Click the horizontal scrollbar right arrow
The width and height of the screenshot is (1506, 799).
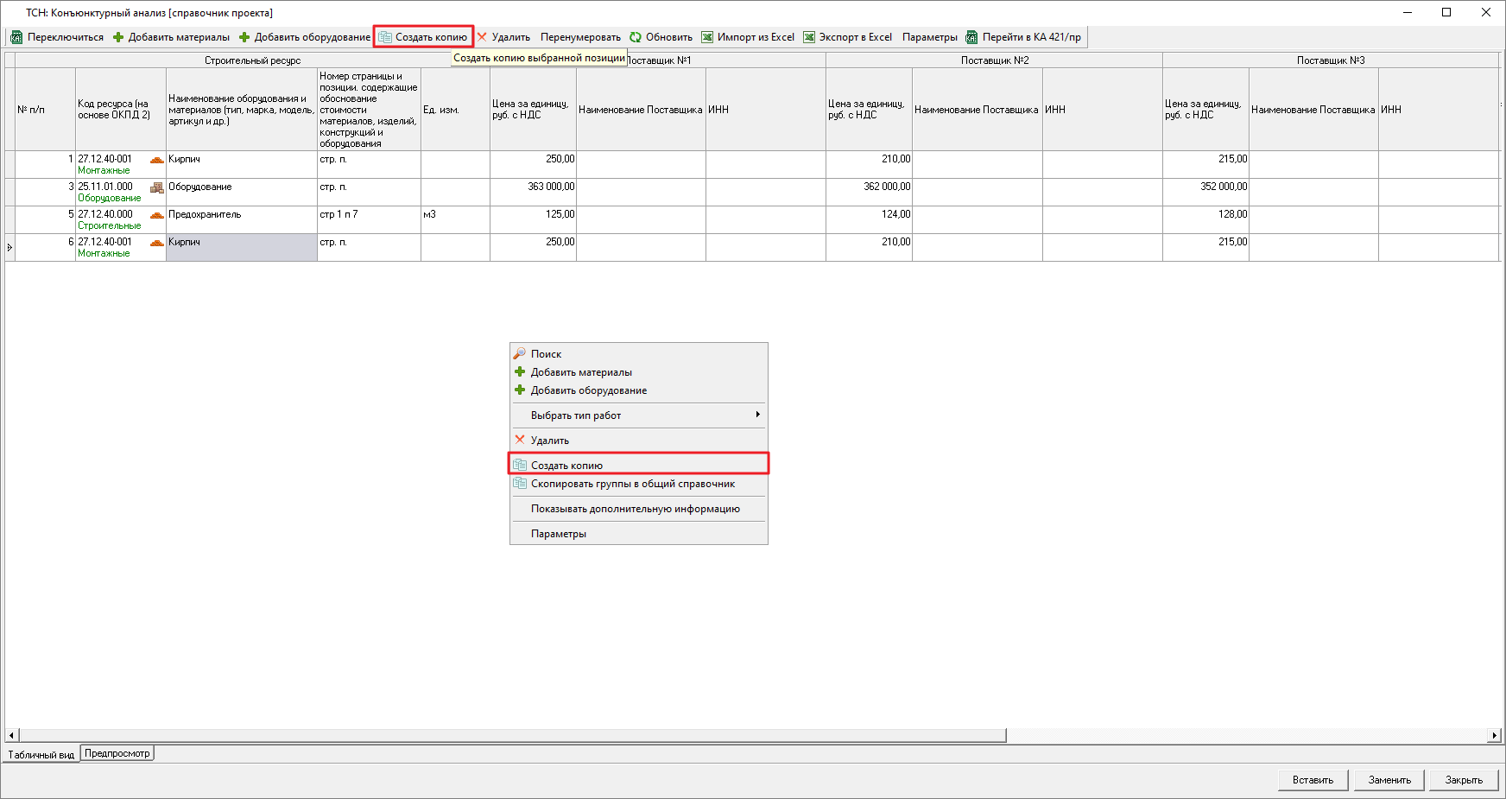(1494, 735)
